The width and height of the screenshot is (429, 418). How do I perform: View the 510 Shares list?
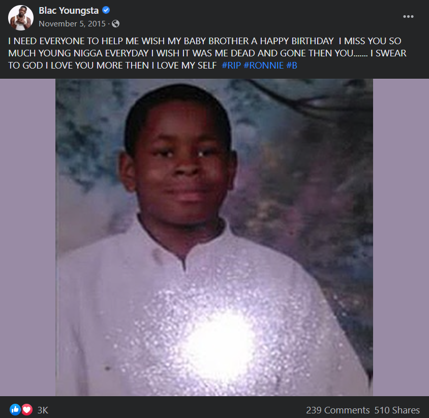pos(396,410)
